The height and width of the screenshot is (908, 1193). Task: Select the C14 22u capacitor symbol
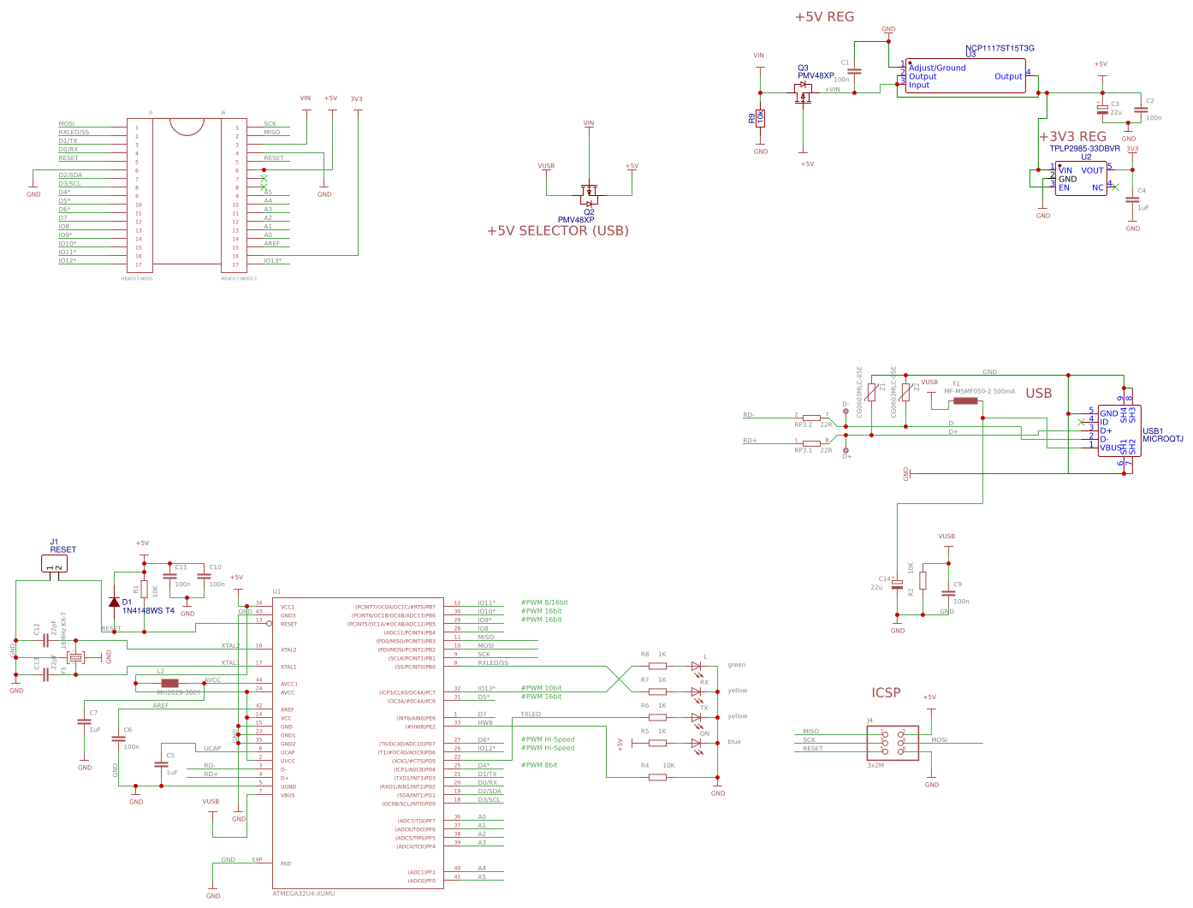point(897,585)
